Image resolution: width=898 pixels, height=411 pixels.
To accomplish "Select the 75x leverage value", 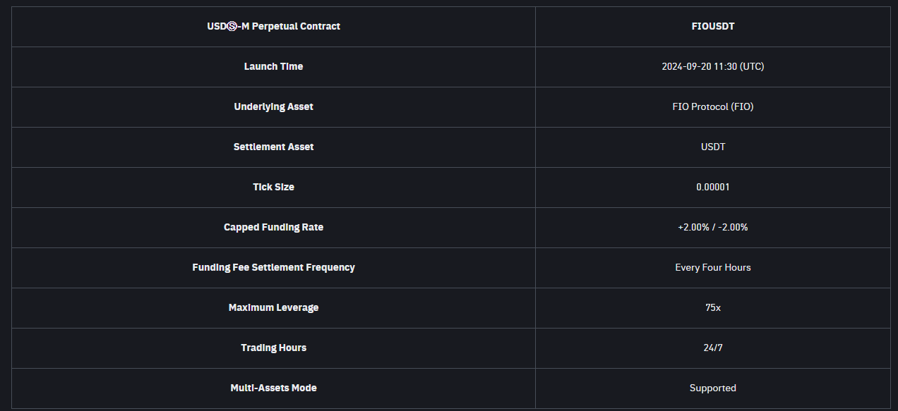I will 713,308.
